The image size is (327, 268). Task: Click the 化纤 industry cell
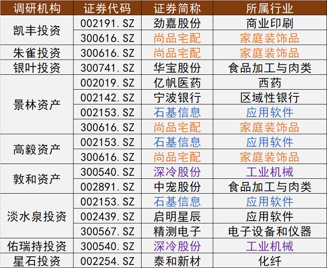tap(270, 261)
